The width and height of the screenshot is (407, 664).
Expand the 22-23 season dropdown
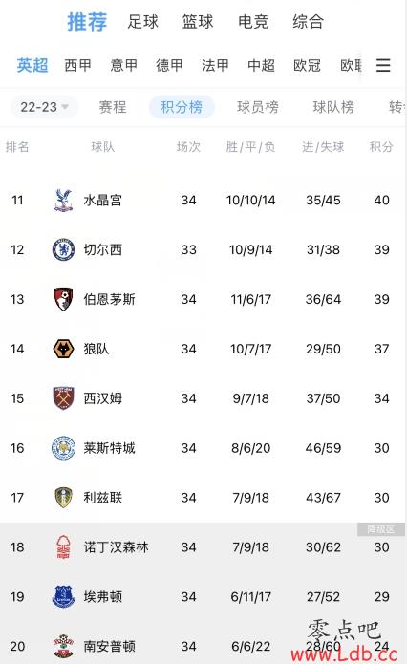pyautogui.click(x=44, y=107)
